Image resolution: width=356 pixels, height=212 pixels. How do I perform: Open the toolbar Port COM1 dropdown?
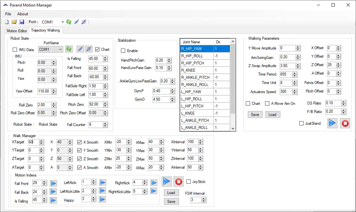63,22
